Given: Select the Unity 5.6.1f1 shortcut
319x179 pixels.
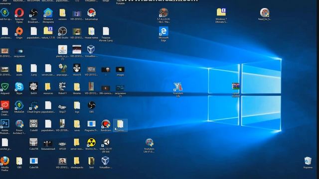Looking at the screenshot, I should point(106,143).
